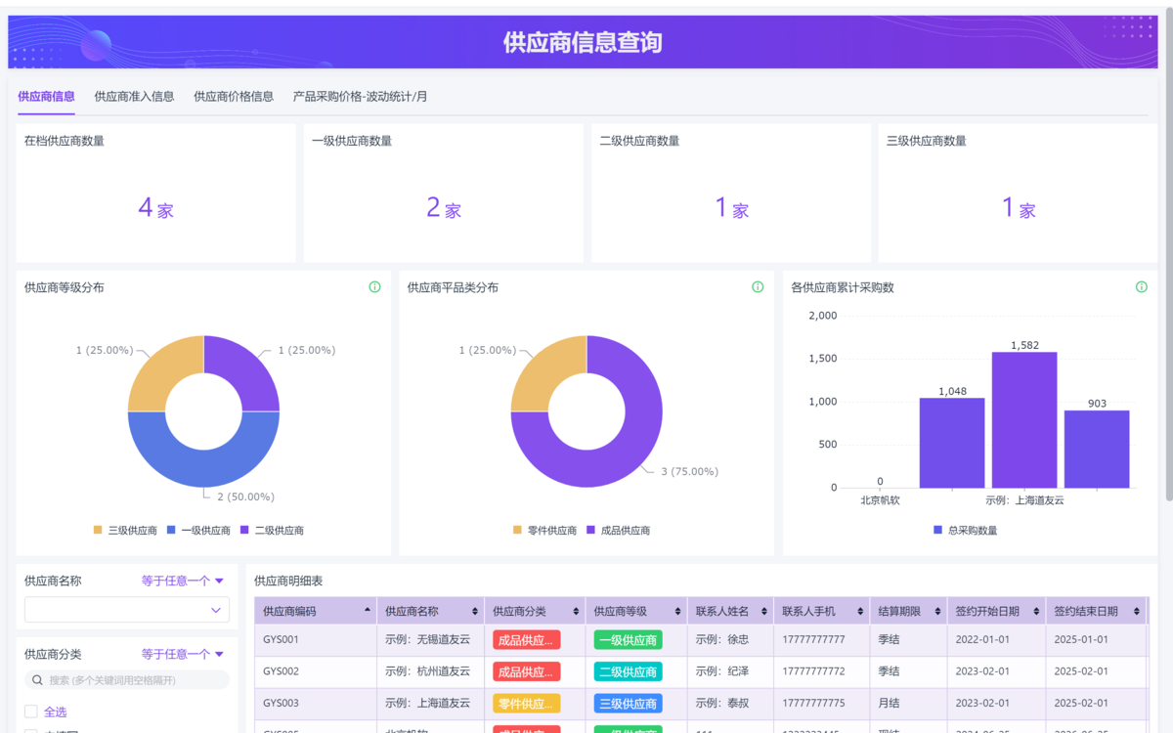Click sort icon in 结算期限 column header

tap(937, 612)
